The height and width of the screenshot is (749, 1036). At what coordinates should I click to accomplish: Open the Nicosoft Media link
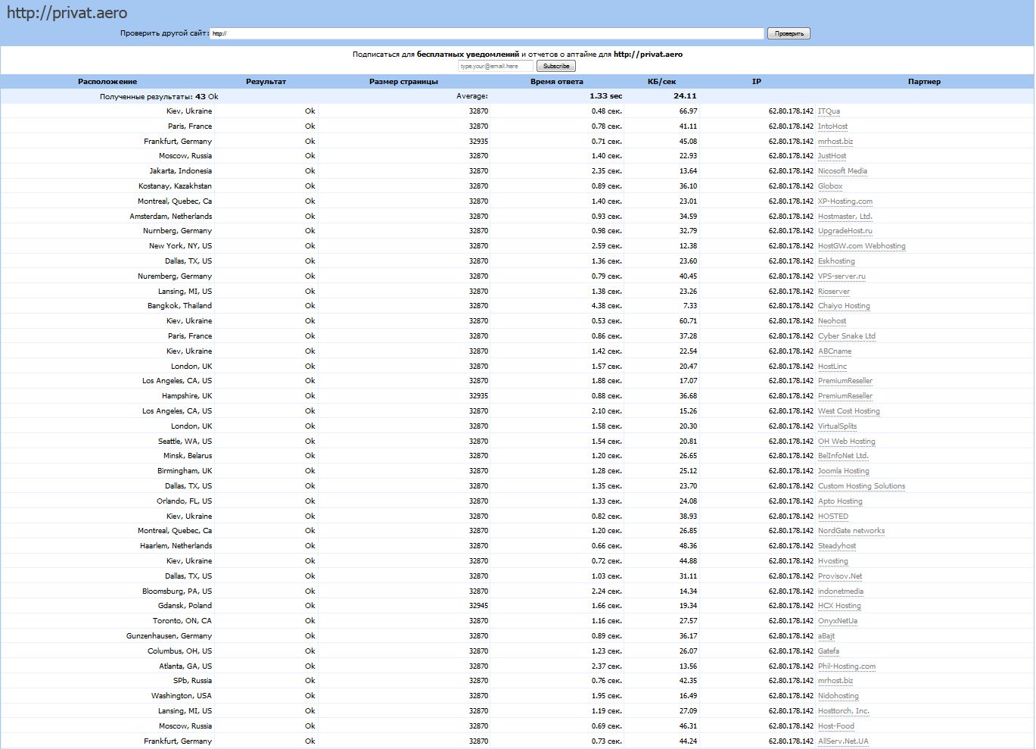(842, 171)
